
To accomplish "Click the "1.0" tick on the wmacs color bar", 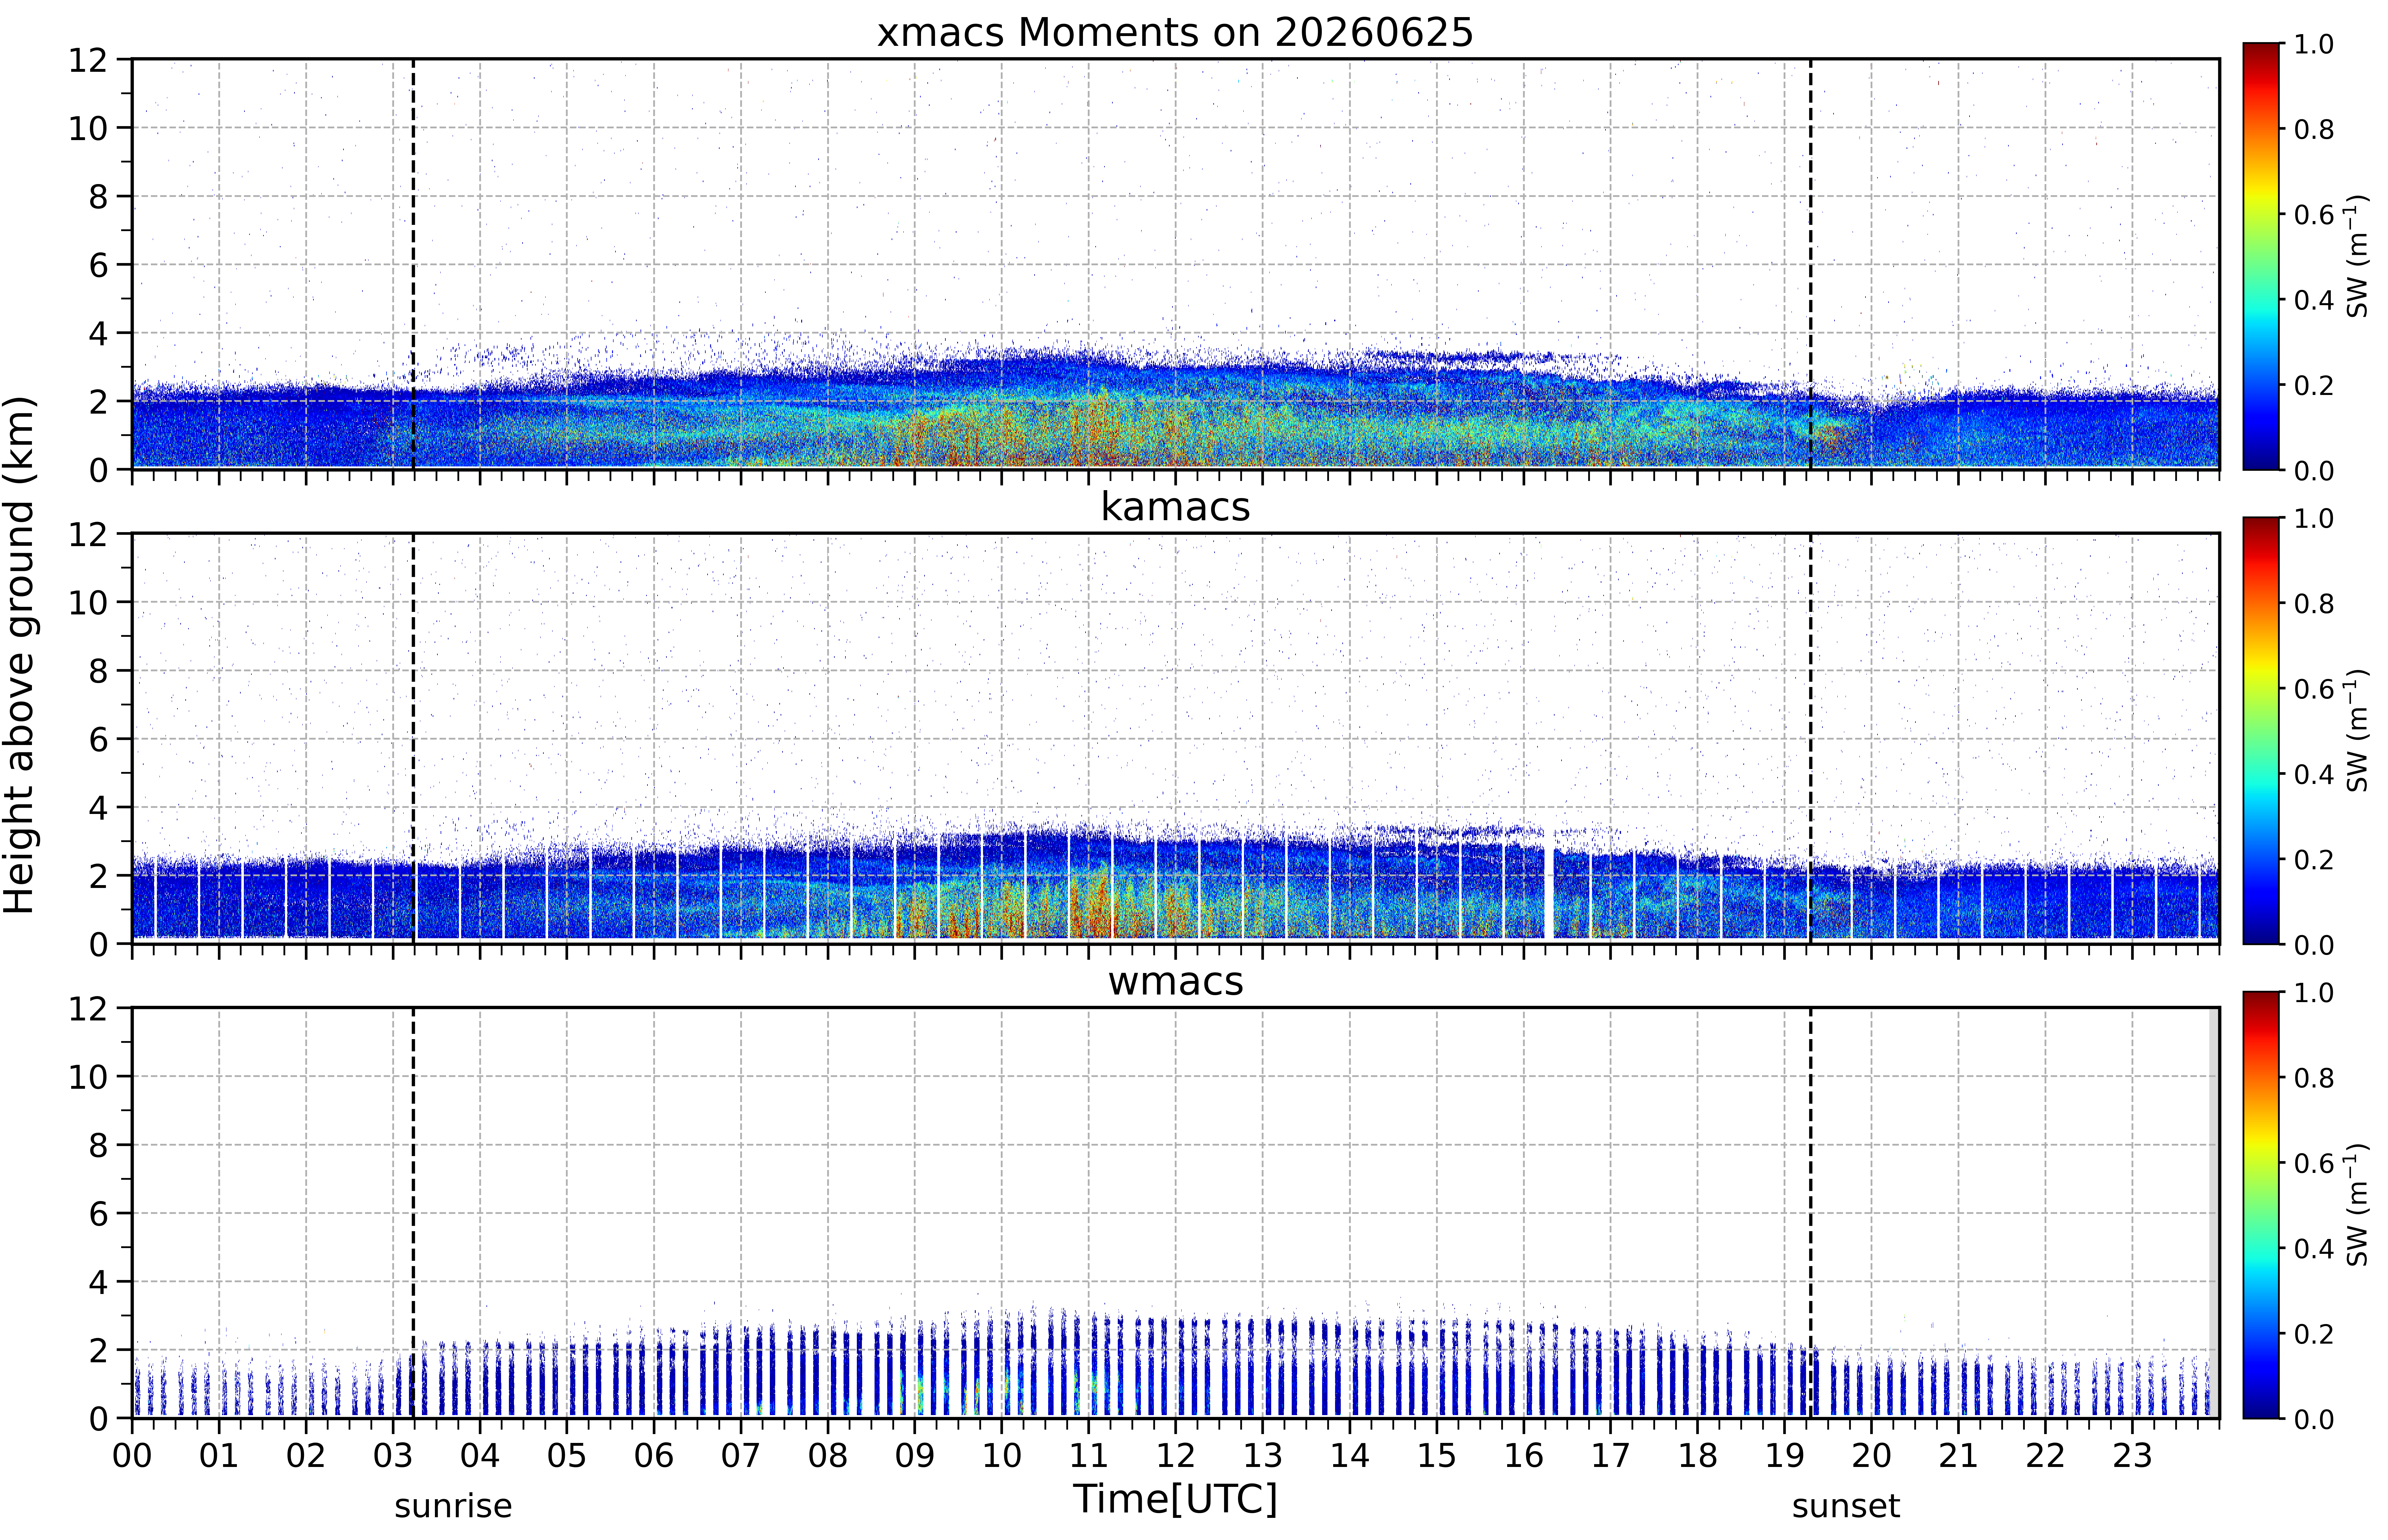I will pos(2314,993).
